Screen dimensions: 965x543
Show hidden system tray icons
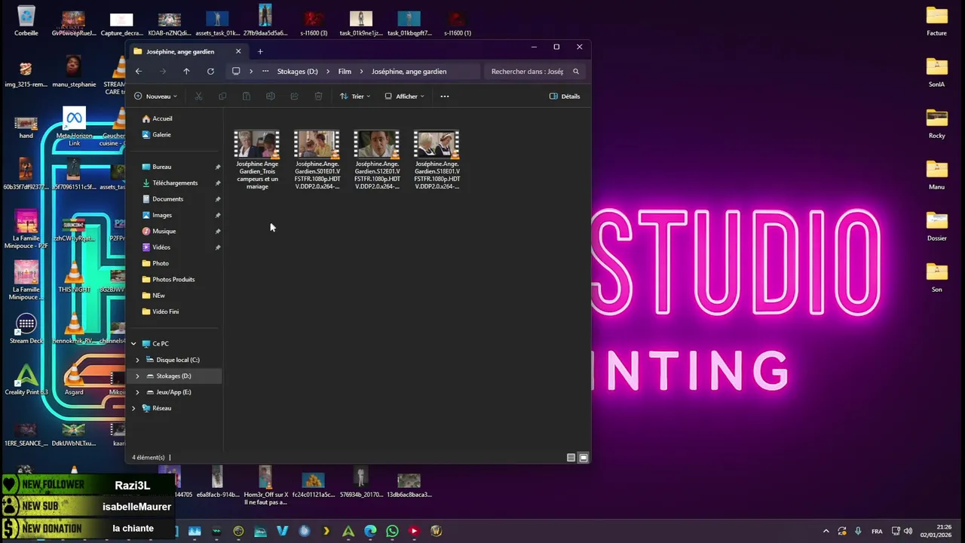point(826,531)
